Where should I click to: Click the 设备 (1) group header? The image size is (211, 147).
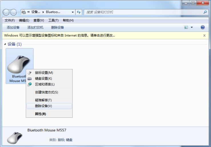[x=15, y=44]
